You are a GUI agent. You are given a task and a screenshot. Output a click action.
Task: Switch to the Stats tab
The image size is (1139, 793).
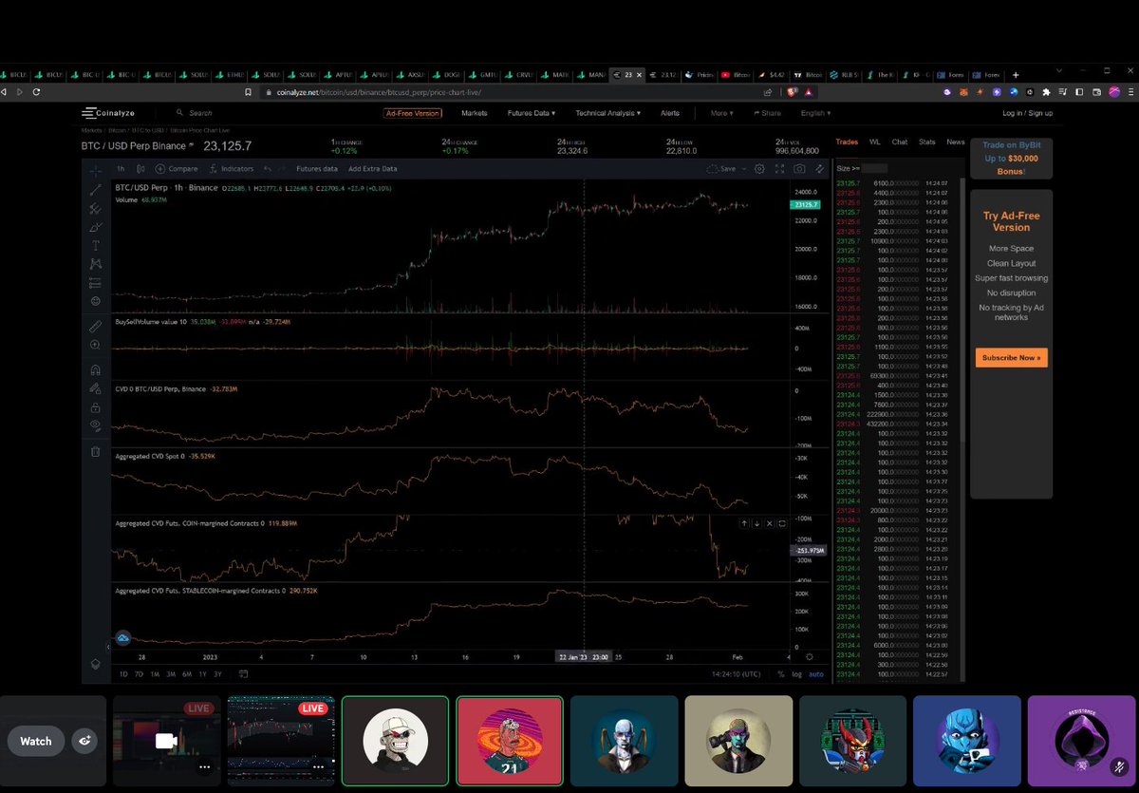pyautogui.click(x=927, y=142)
